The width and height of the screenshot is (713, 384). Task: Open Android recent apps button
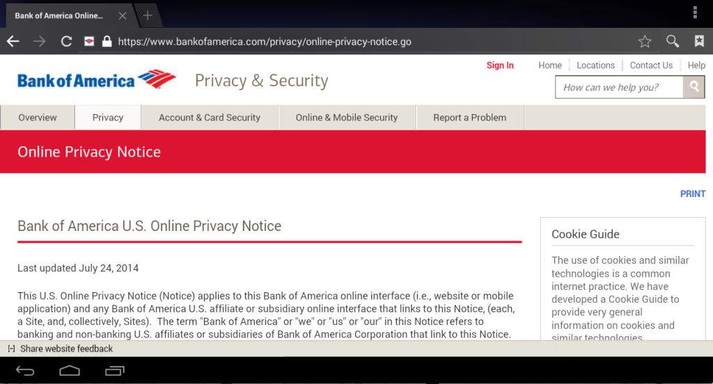click(x=114, y=371)
